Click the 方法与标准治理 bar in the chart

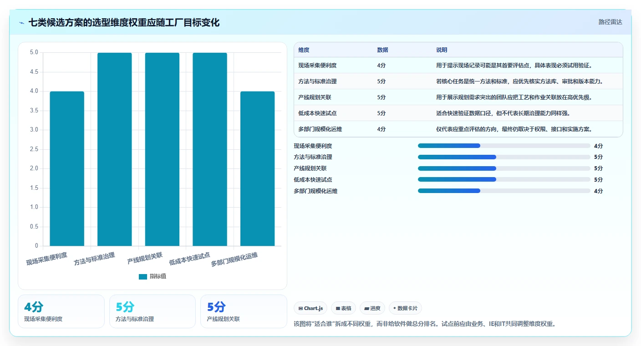click(115, 149)
